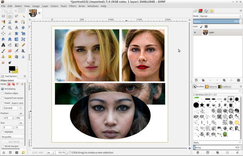
Task: Create a new layer using the panel button
Action: pos(196,80)
